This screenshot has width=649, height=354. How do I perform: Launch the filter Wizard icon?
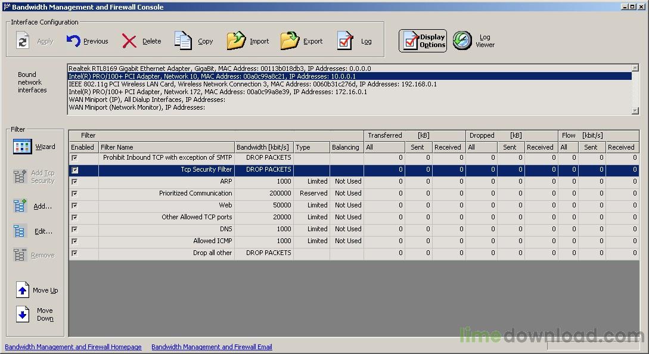pyautogui.click(x=23, y=147)
